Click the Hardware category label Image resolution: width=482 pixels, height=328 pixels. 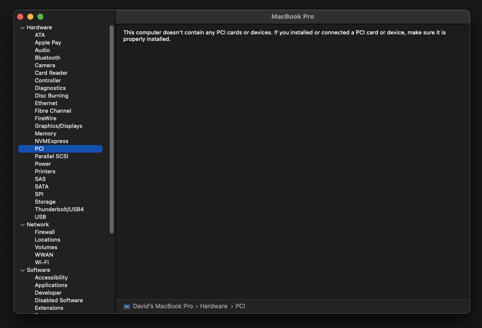click(39, 27)
